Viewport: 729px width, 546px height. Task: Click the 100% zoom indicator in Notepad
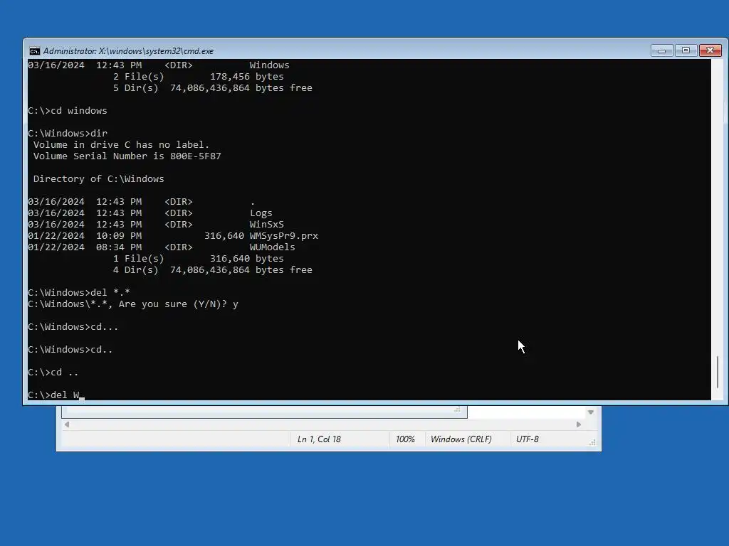tap(405, 439)
